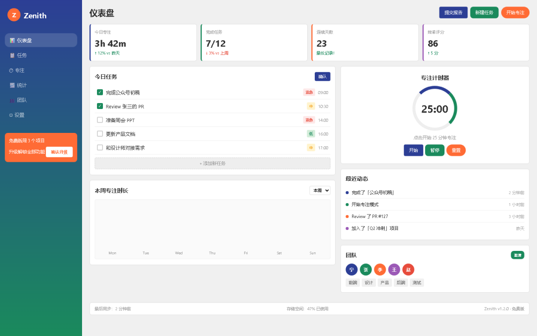Open 设置 in the sidebar
Screen dimensions: 537x336
coord(41,115)
